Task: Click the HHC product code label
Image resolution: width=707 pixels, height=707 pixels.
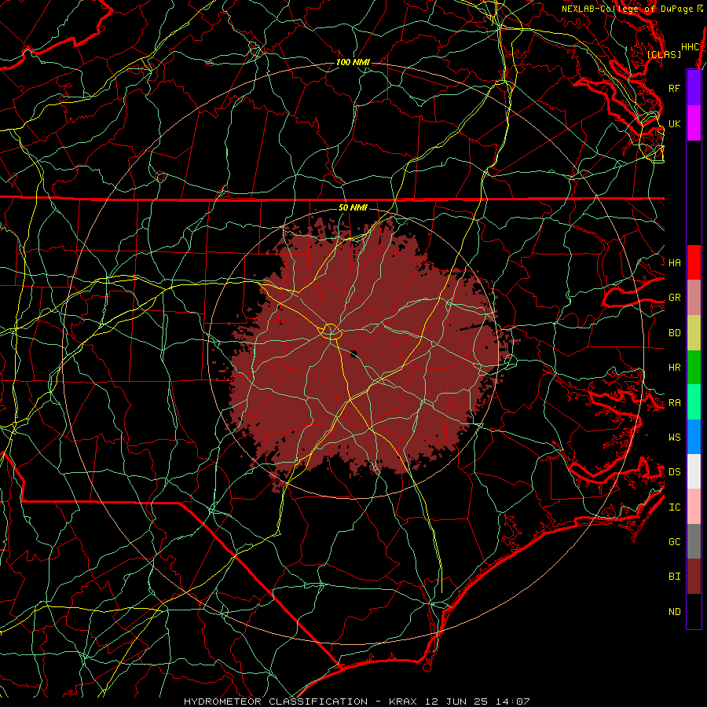Action: [691, 47]
